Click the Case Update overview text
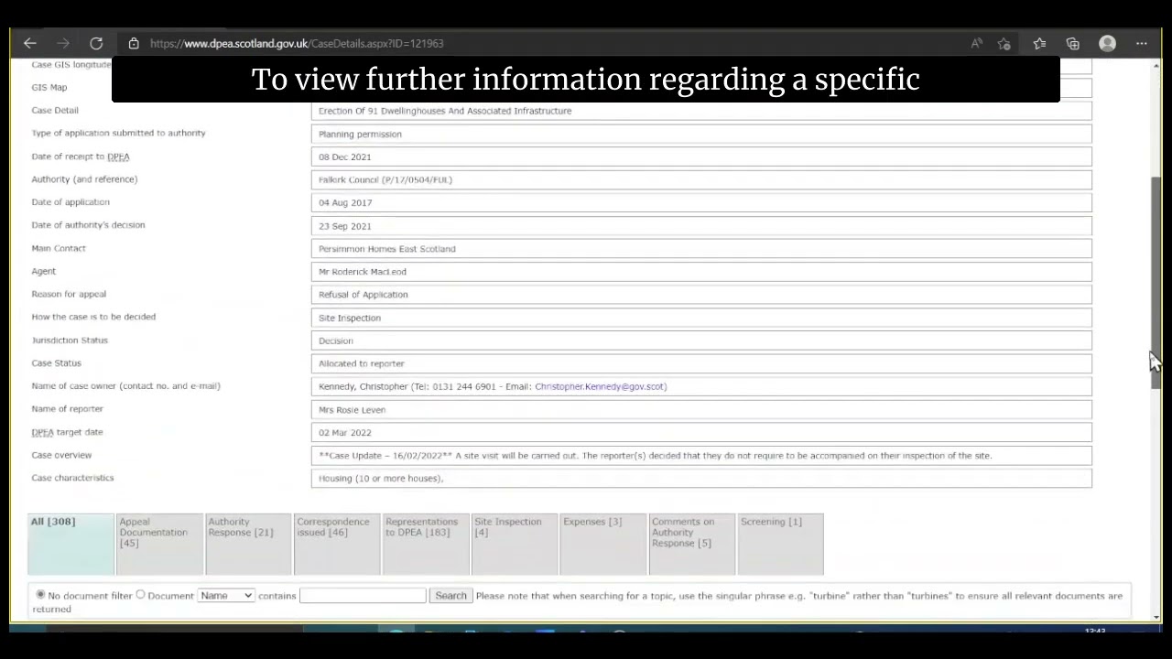Viewport: 1172px width, 659px height. point(656,456)
